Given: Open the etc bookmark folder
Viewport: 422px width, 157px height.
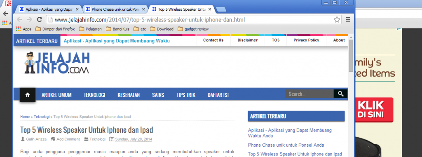Looking at the screenshot, I should (x=140, y=29).
